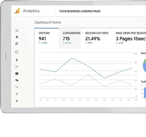Click the curved path attribution icon
This screenshot has height=137, width=146.
click(x=17, y=87)
